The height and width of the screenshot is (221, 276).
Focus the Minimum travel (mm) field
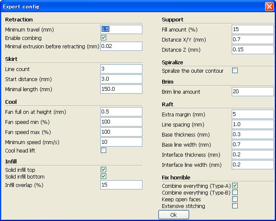pyautogui.click(x=121, y=29)
